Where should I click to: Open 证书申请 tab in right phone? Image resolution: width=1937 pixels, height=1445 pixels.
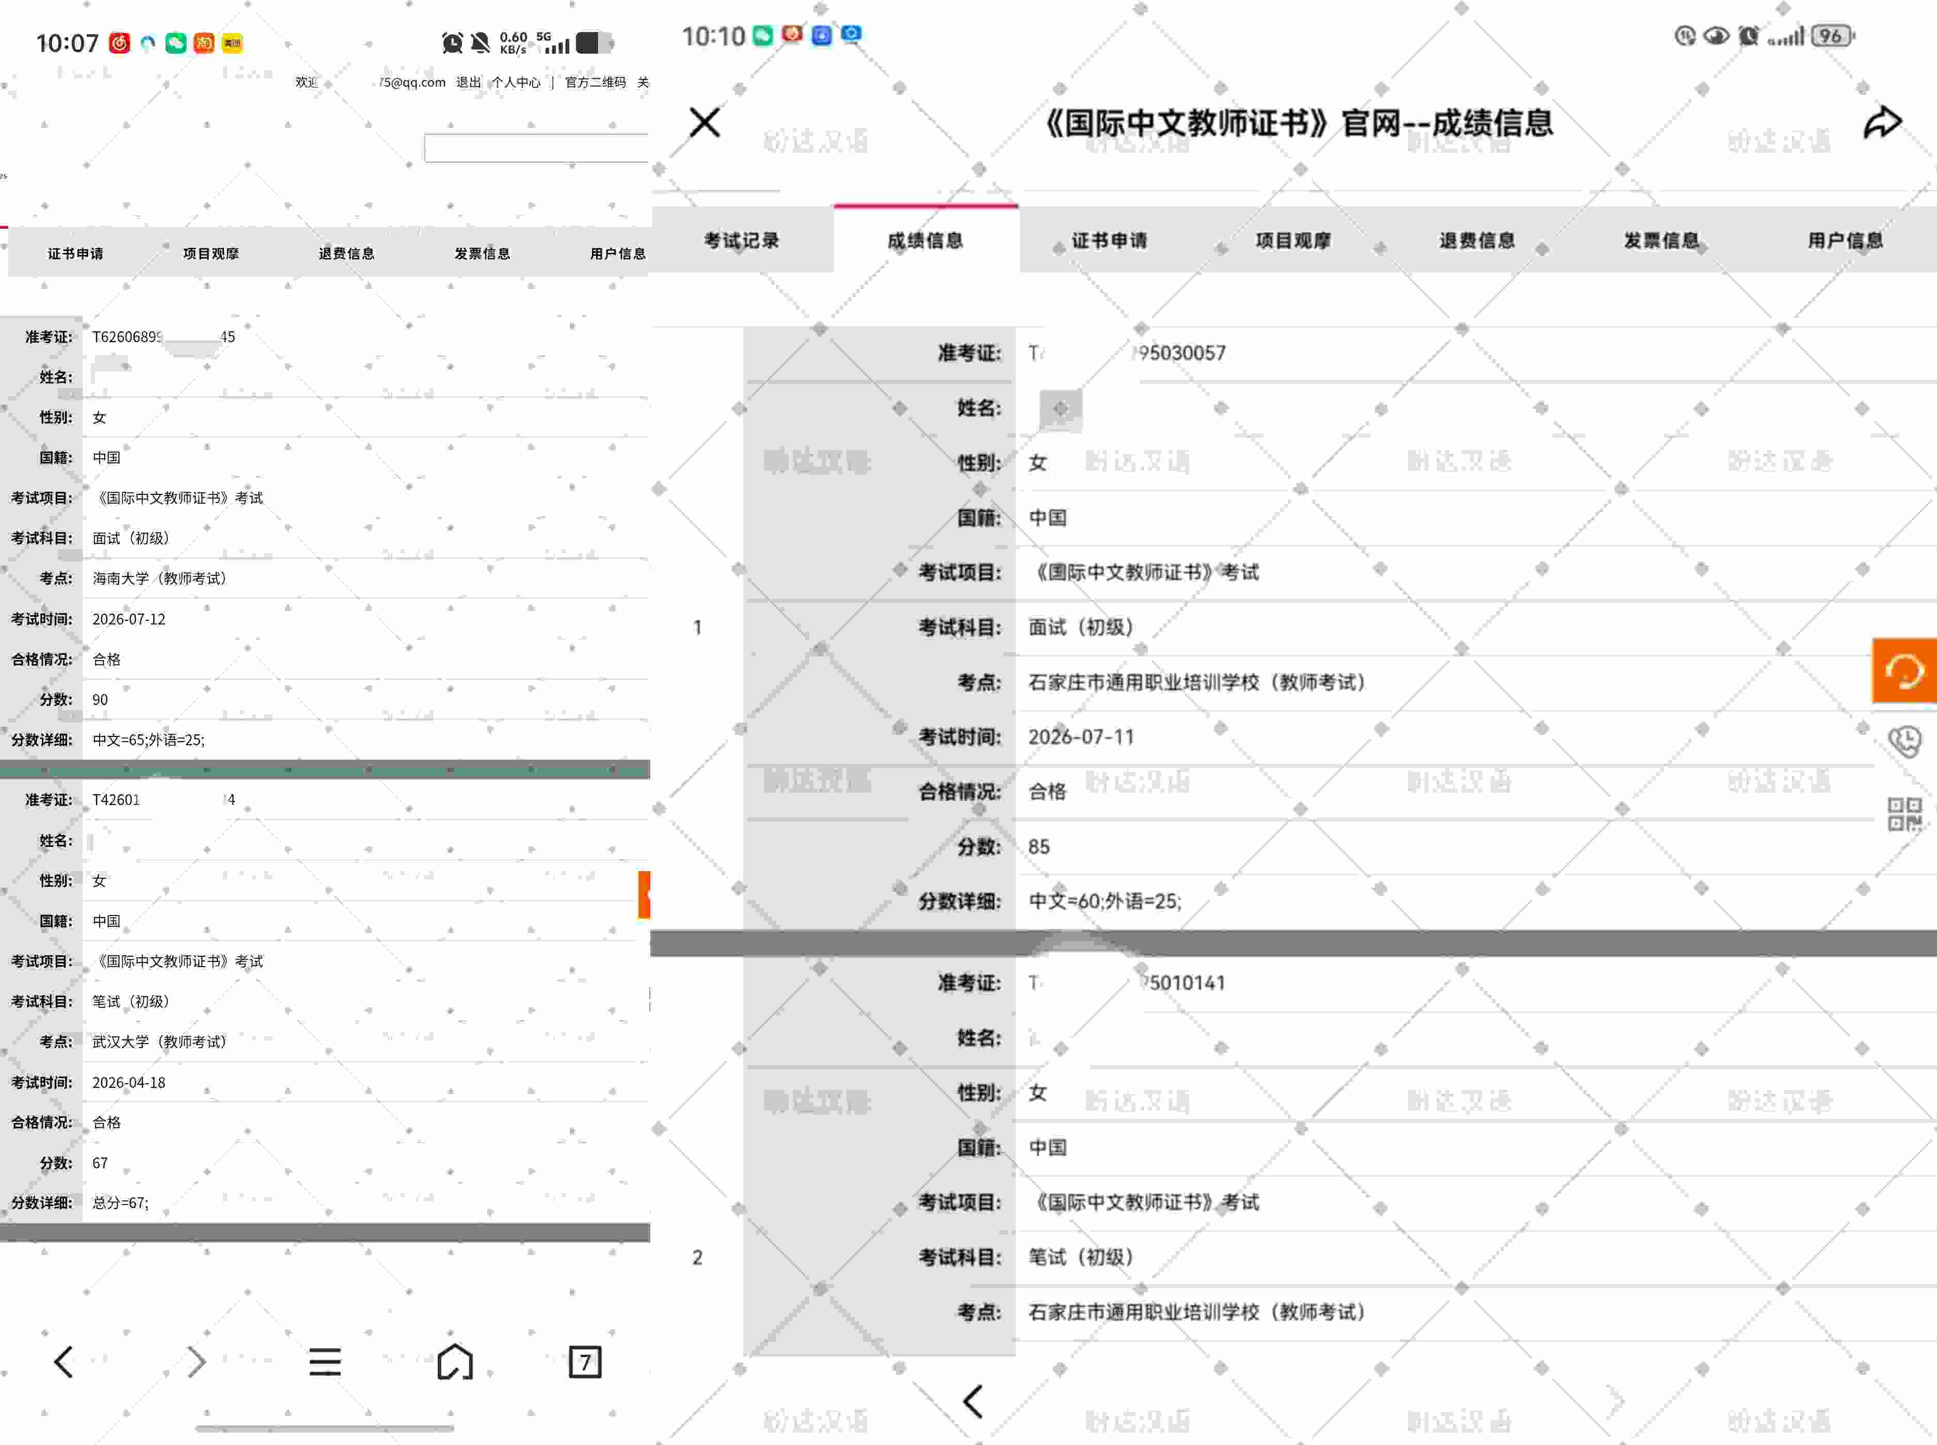[x=1109, y=240]
